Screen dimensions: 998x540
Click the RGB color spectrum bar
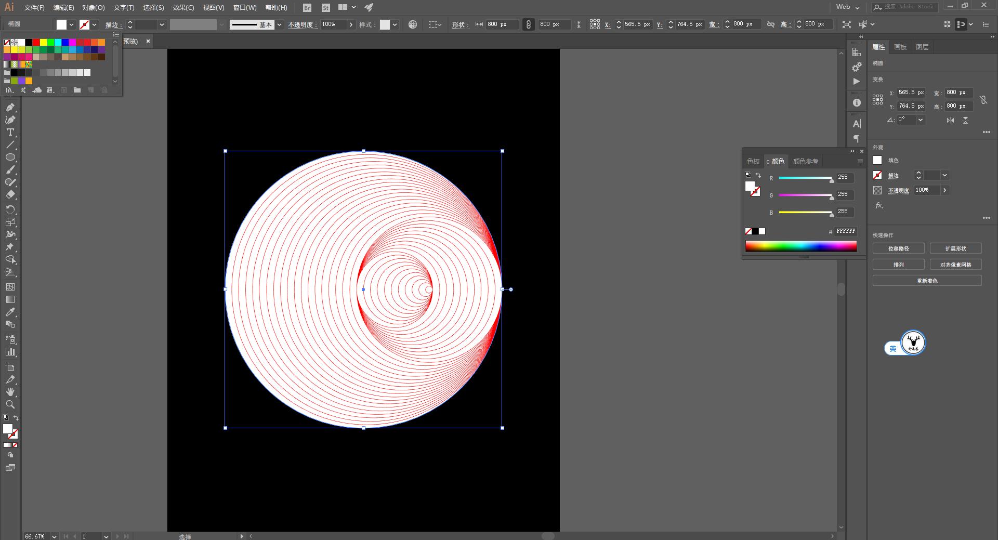coord(800,246)
